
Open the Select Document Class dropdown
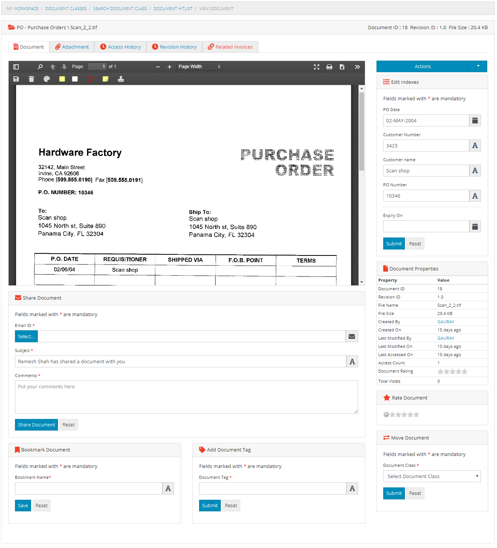tap(432, 476)
